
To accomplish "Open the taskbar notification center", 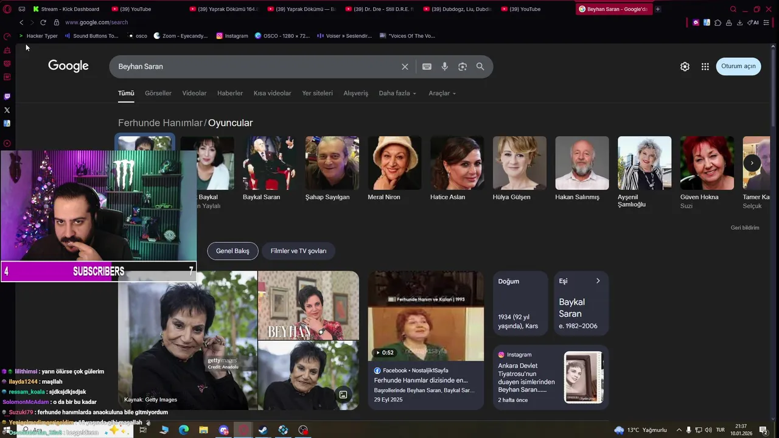I will click(x=763, y=430).
